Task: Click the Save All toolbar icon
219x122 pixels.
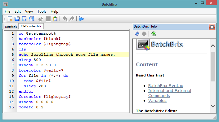Action: tap(31, 19)
